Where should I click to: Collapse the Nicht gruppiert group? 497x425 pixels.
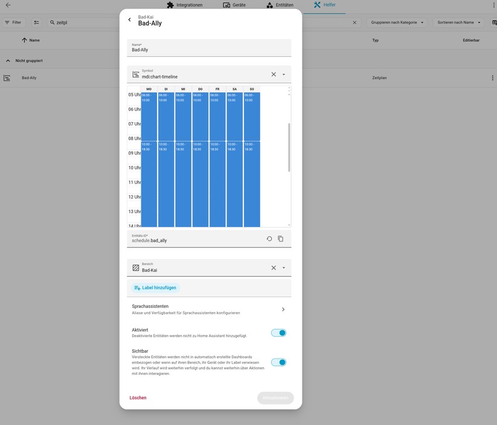tap(8, 60)
